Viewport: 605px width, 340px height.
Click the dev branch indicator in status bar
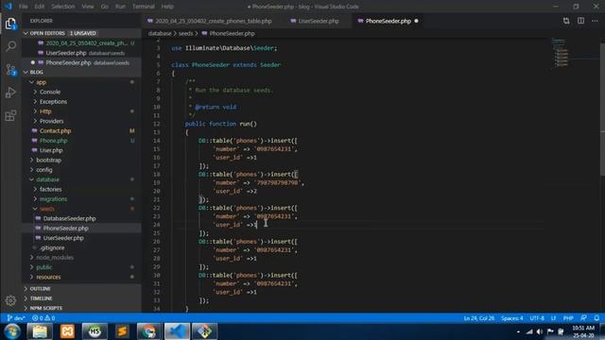coord(16,318)
